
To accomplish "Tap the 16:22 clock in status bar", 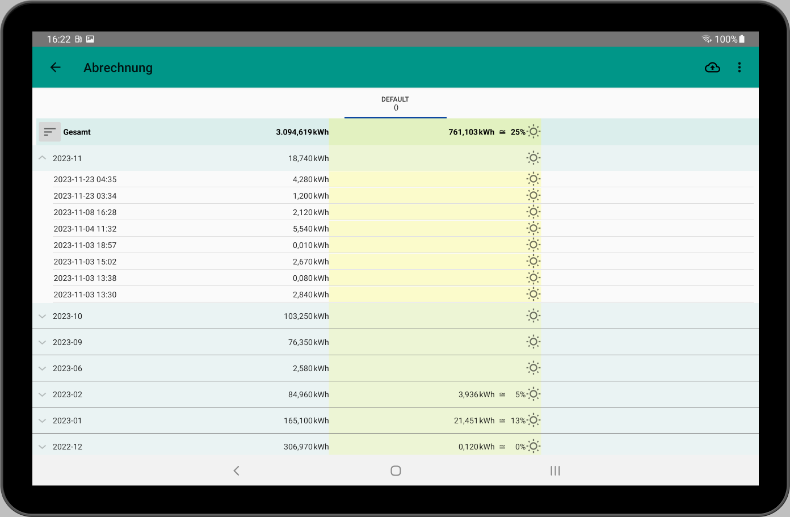I will (x=58, y=39).
